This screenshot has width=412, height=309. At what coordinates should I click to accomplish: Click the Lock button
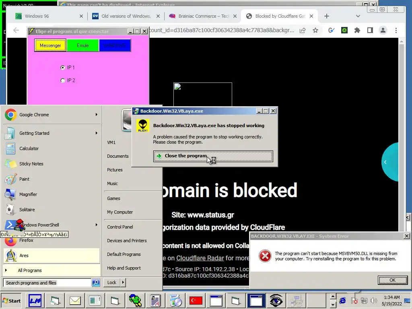pyautogui.click(x=112, y=282)
